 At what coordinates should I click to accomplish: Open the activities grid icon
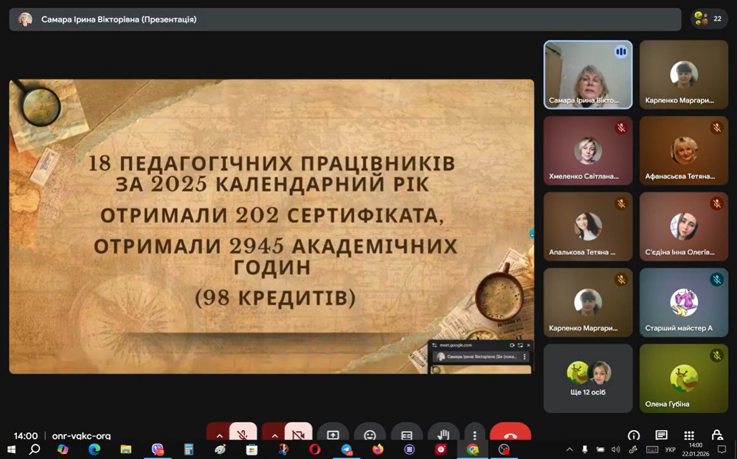(689, 435)
